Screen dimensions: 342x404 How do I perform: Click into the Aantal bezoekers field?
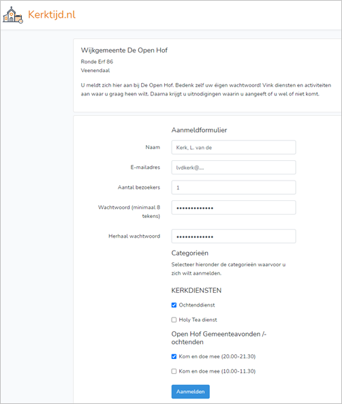234,187
